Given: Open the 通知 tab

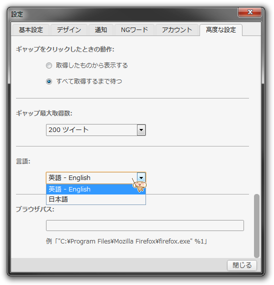Looking at the screenshot, I should pos(101,30).
